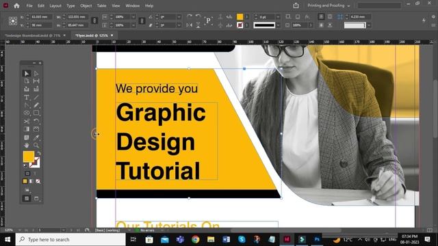The image size is (438, 246).
Task: Open the Printing and Proofing workspace dropdown
Action: click(328, 5)
